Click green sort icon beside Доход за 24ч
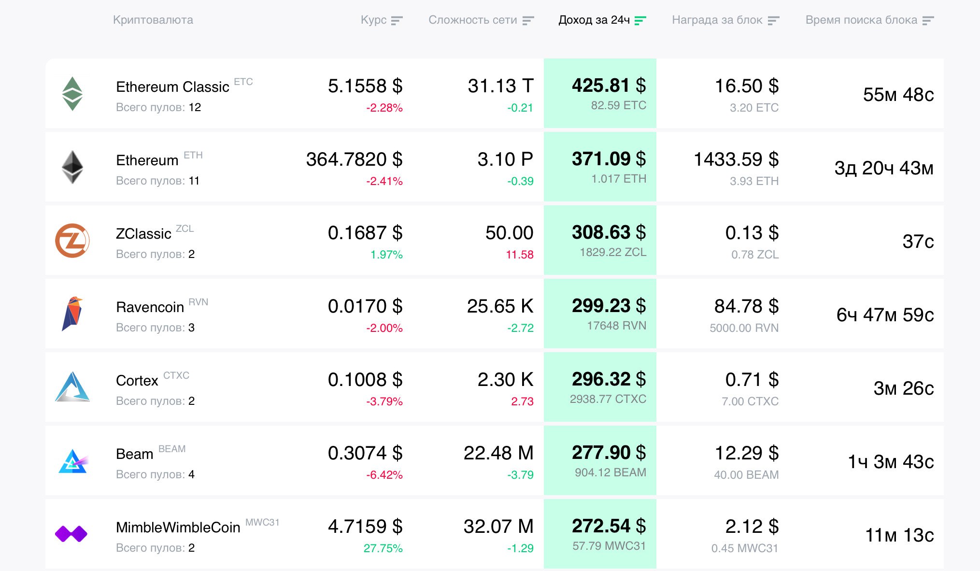Image resolution: width=980 pixels, height=571 pixels. click(x=640, y=20)
